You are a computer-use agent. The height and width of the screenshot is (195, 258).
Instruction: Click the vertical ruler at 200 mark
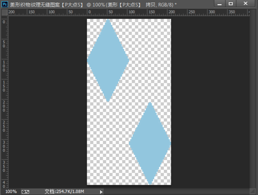coord(4,106)
